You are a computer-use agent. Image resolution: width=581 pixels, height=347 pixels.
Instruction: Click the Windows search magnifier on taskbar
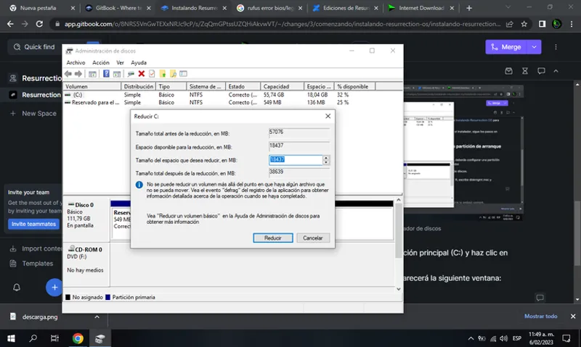[x=33, y=338]
